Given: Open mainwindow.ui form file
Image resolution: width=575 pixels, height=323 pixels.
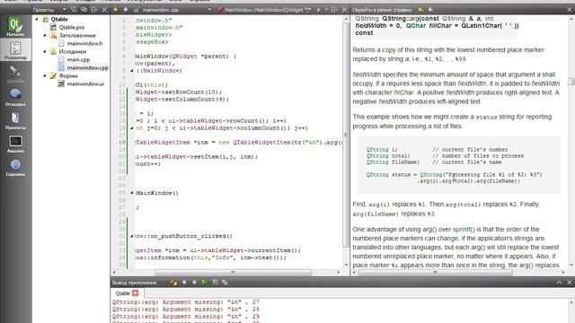Looking at the screenshot, I should click(85, 83).
